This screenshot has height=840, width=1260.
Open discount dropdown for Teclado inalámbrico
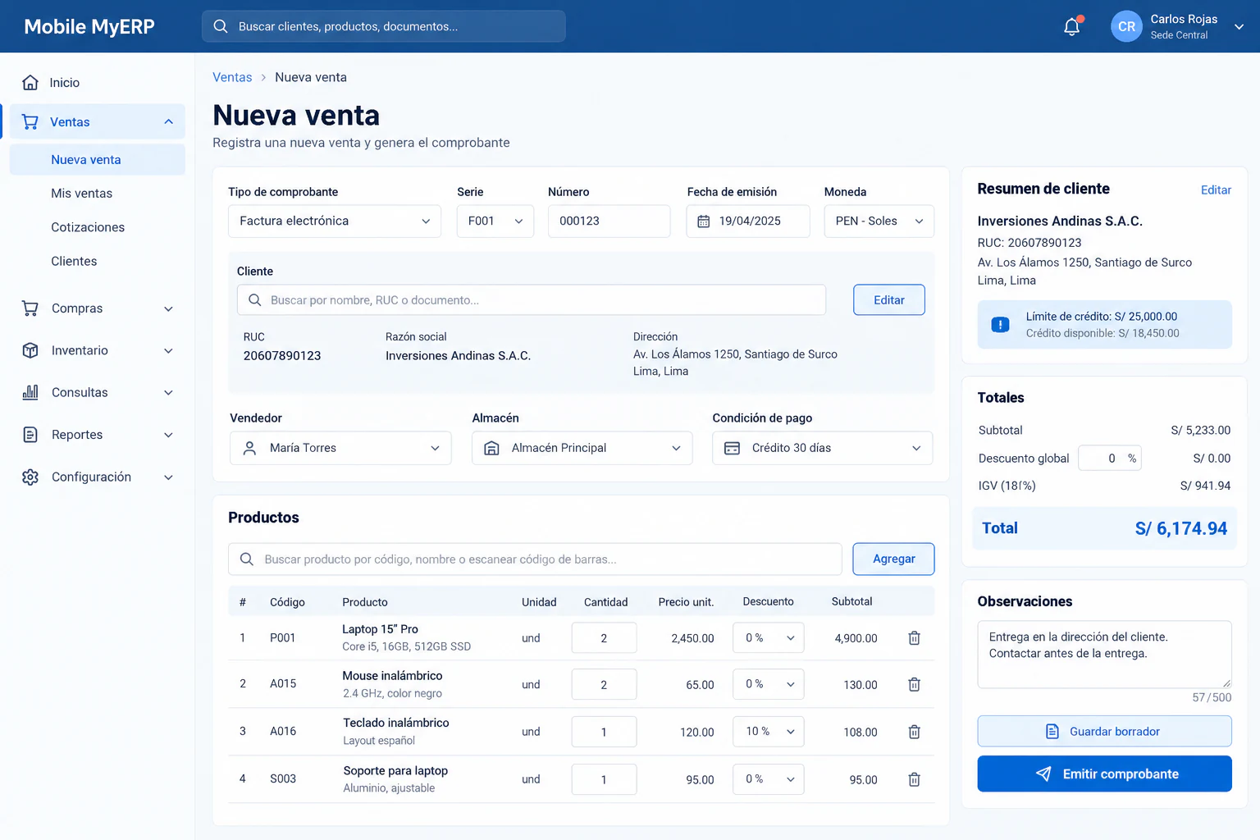(x=768, y=732)
